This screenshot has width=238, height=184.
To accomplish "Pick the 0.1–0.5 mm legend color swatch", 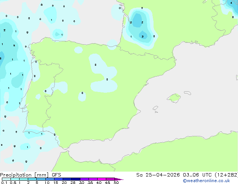I will [6, 179].
